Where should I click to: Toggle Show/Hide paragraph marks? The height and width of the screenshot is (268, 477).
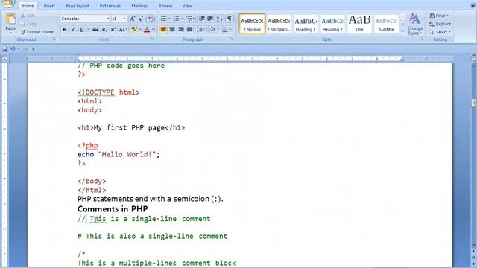tap(230, 19)
